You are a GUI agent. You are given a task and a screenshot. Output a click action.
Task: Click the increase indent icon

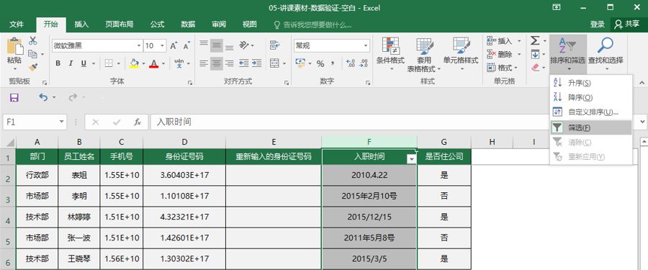pos(256,63)
